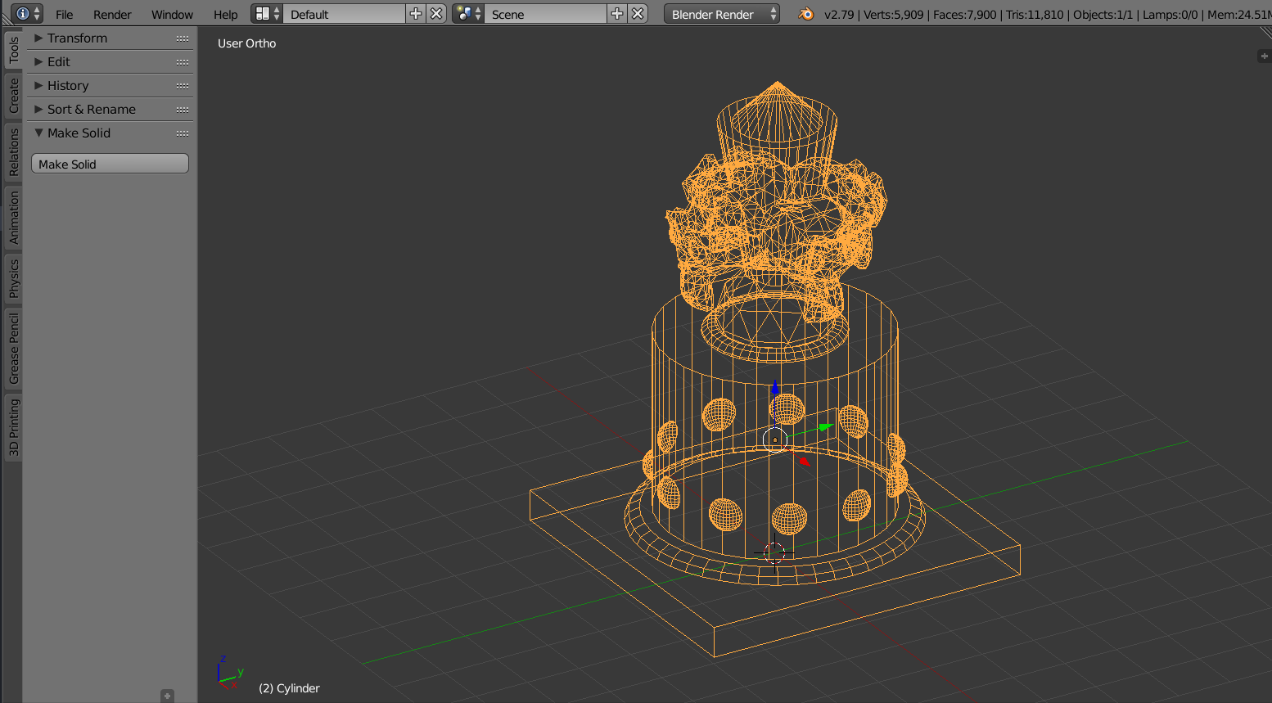The width and height of the screenshot is (1272, 703).
Task: Open the Window menu
Action: coord(172,15)
